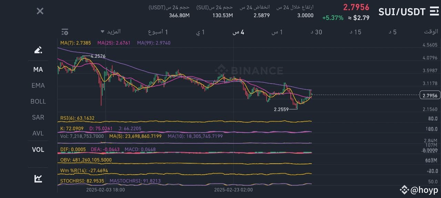Click the +5.37% change value
The image size is (441, 198).
(x=333, y=18)
